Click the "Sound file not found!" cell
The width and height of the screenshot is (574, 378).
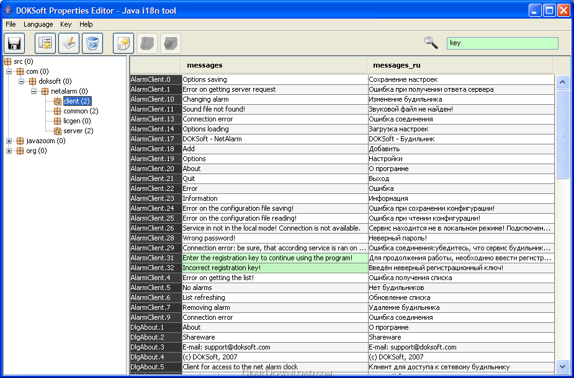pos(275,109)
